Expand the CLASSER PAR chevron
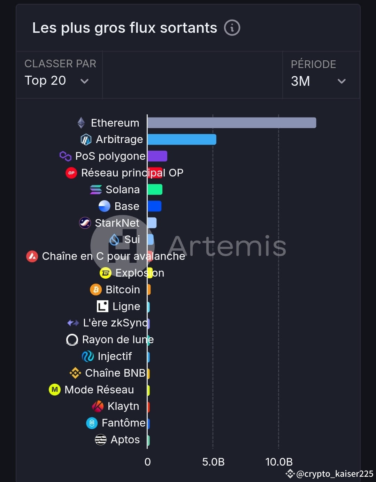The height and width of the screenshot is (482, 376). [84, 81]
